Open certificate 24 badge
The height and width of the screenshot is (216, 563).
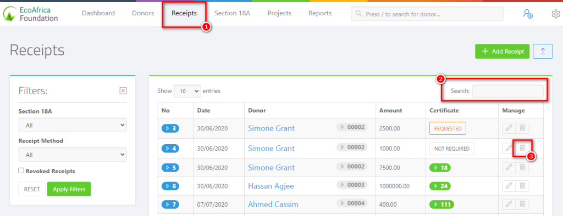(440, 186)
